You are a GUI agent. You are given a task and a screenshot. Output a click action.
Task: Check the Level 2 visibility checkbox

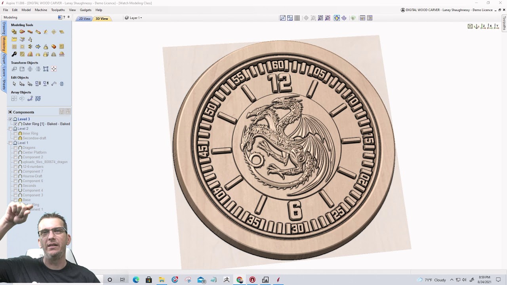pos(11,129)
